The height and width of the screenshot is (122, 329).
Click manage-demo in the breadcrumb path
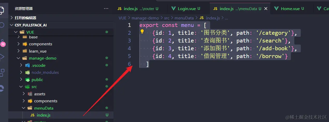click(x=145, y=18)
